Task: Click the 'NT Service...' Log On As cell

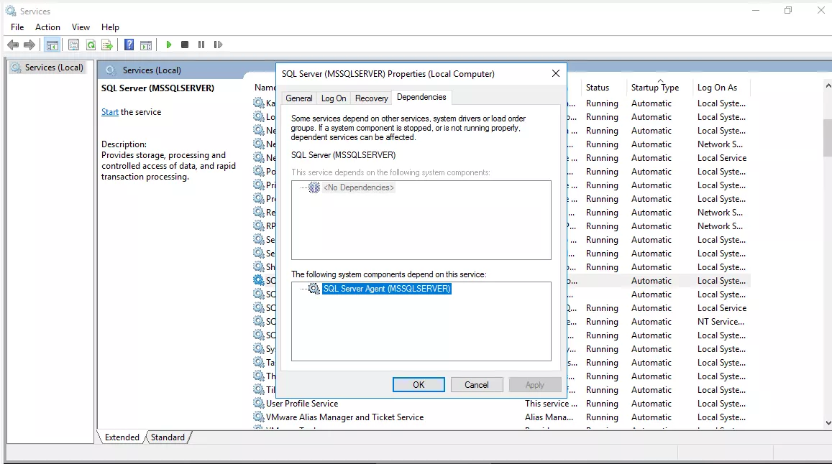Action: point(721,322)
